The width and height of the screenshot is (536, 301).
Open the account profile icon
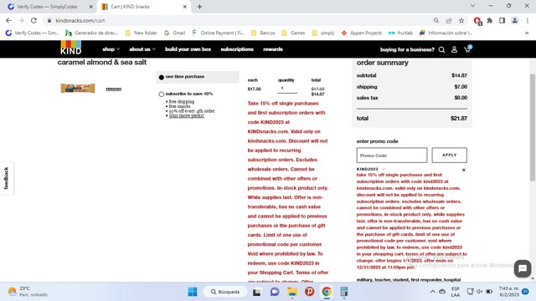pyautogui.click(x=454, y=50)
